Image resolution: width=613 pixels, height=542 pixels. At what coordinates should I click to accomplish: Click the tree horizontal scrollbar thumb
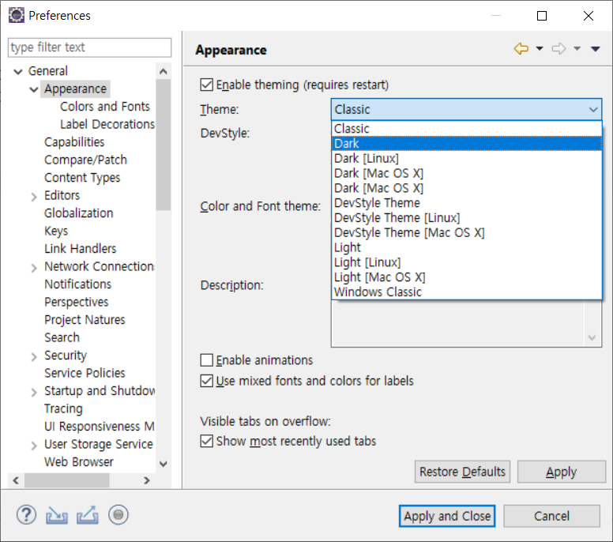coord(67,480)
